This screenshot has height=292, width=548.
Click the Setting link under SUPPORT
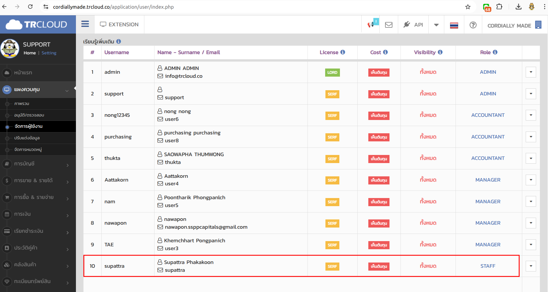coord(49,53)
